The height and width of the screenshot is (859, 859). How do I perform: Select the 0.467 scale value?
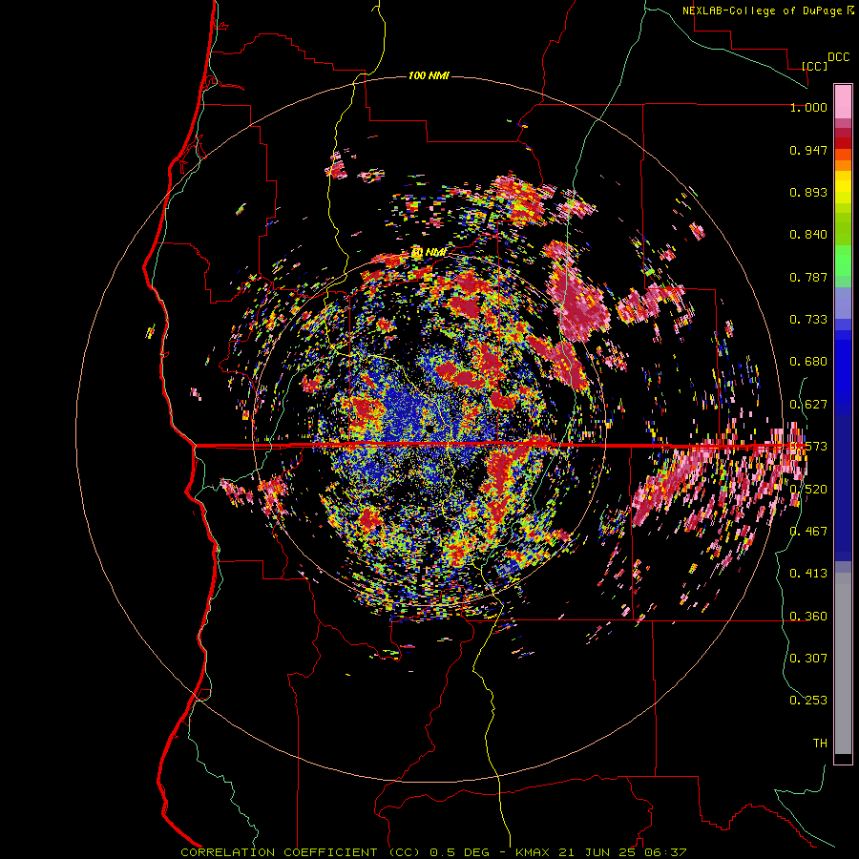(808, 532)
